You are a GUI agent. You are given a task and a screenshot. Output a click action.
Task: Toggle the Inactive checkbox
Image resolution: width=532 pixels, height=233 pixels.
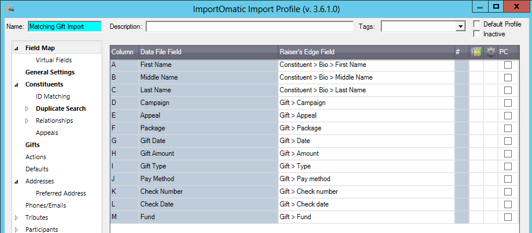click(x=477, y=34)
